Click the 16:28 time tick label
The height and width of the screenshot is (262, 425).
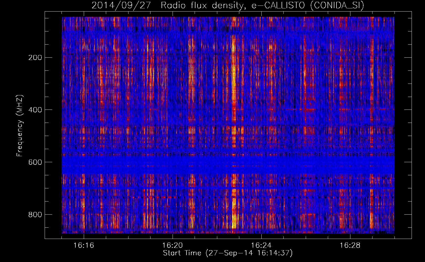tap(350, 245)
